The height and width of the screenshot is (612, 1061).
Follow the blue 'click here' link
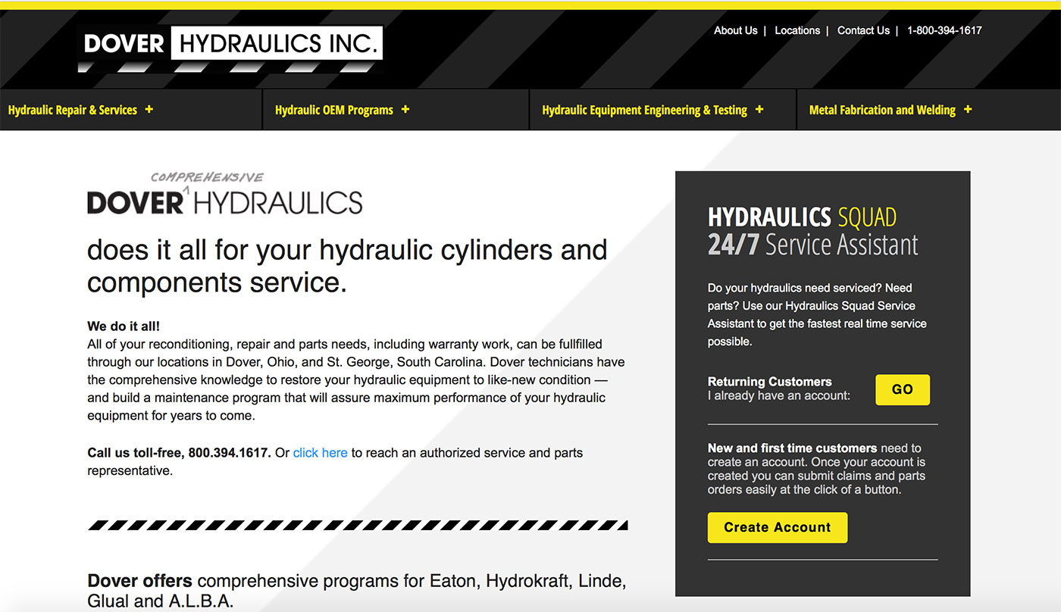click(x=321, y=452)
